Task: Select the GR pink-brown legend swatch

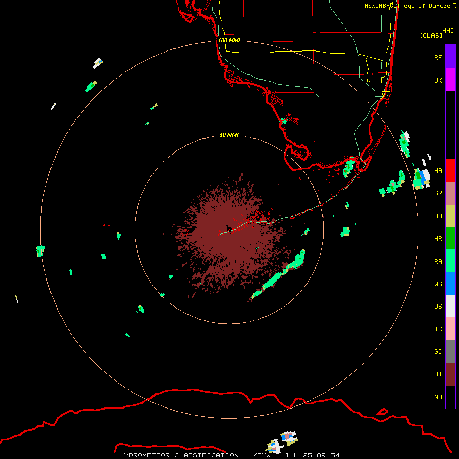Action: (x=450, y=193)
